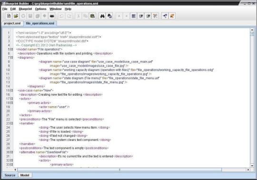The height and width of the screenshot is (180, 257).
Task: Click 'Creating new text file for editing' text
Action: (60, 94)
